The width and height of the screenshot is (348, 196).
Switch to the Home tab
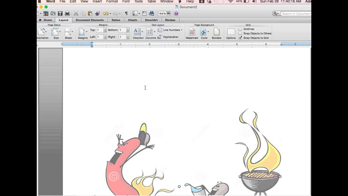click(x=46, y=20)
